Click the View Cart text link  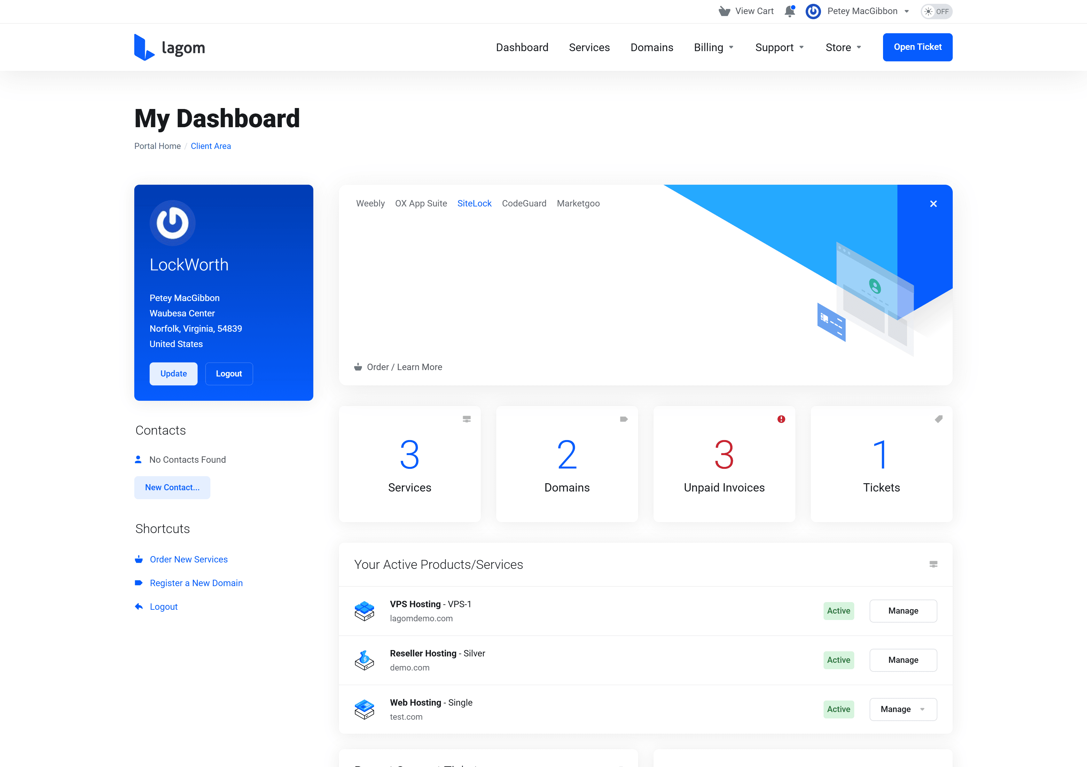click(754, 12)
